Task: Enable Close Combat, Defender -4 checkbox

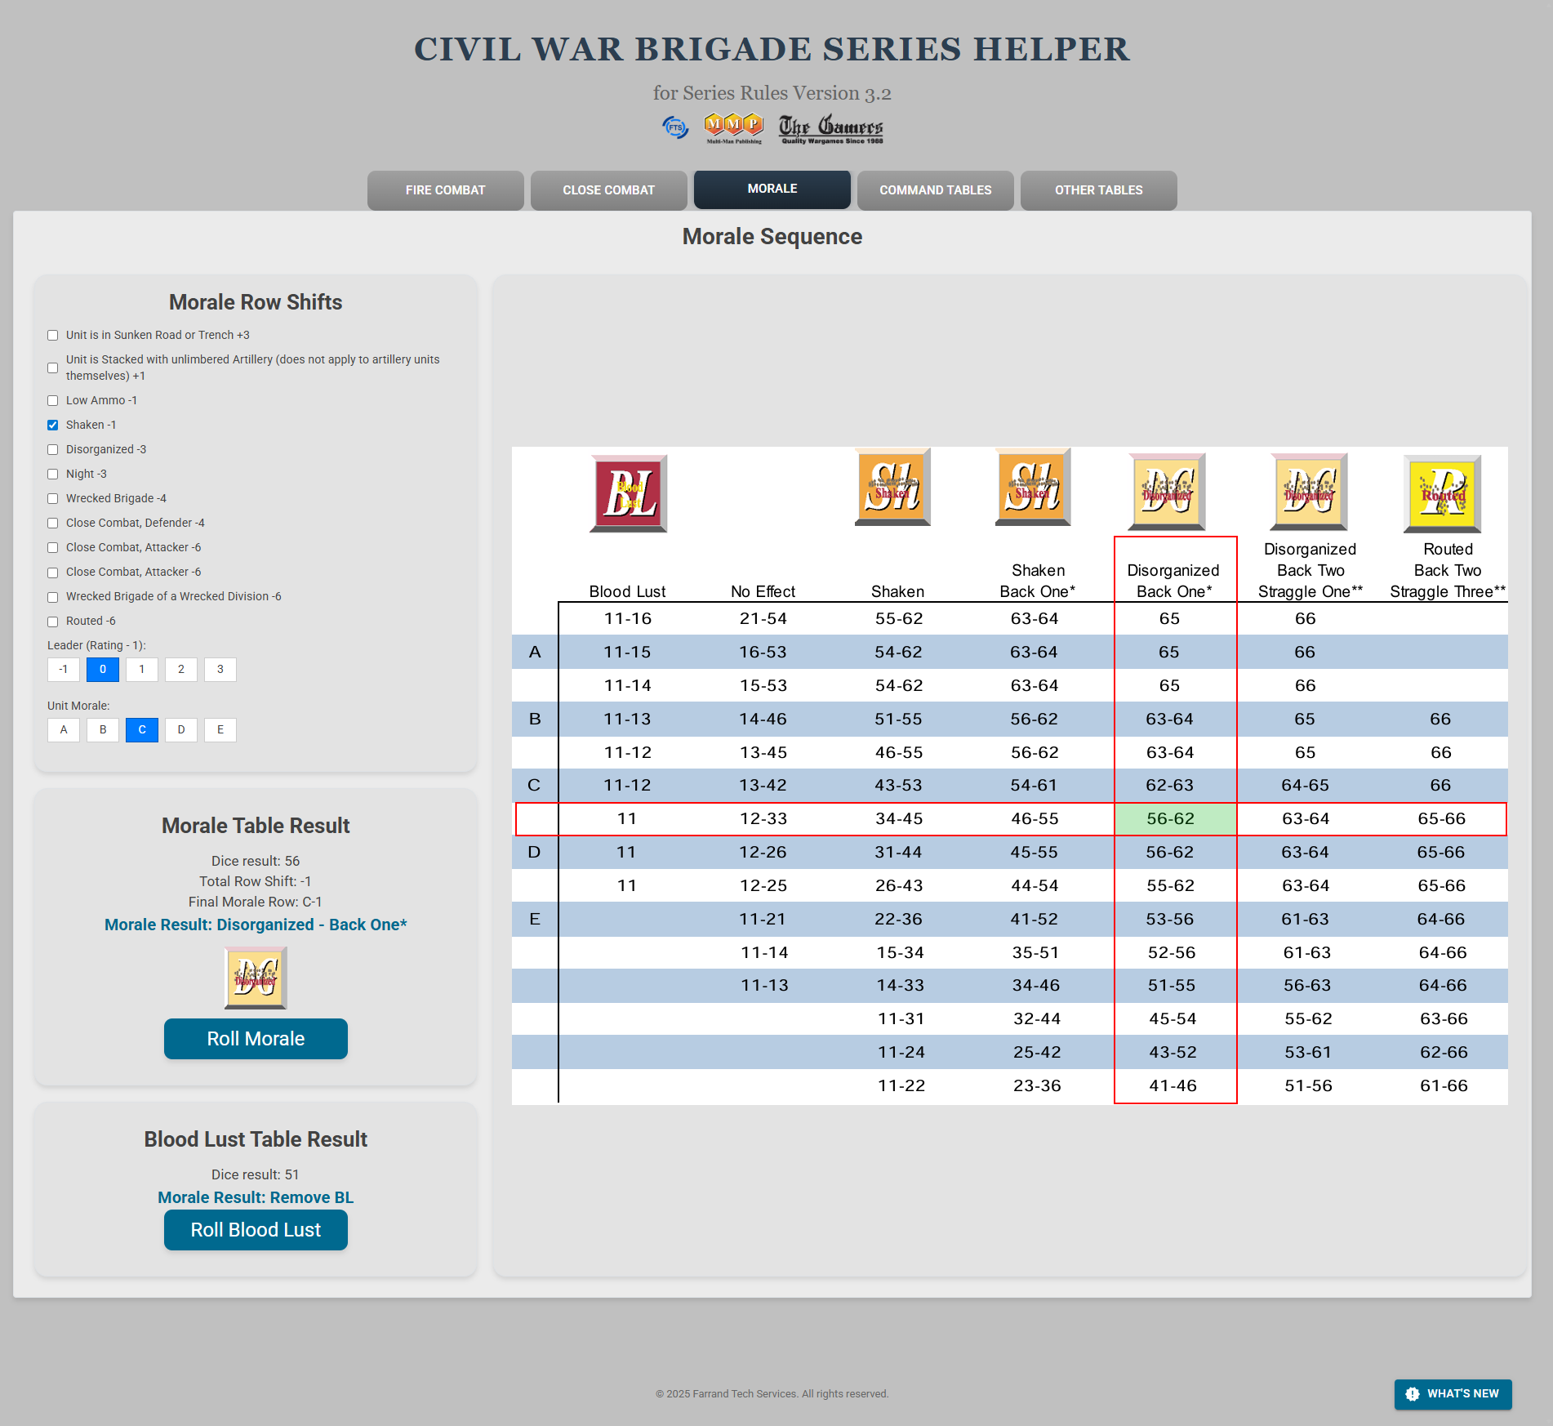Action: [53, 524]
